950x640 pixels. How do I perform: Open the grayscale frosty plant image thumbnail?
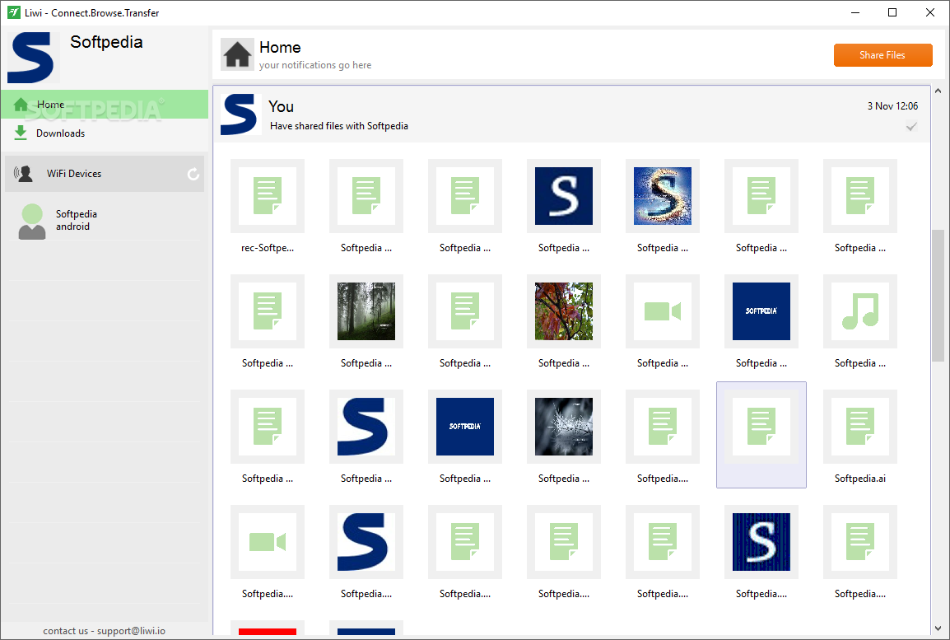coord(563,427)
